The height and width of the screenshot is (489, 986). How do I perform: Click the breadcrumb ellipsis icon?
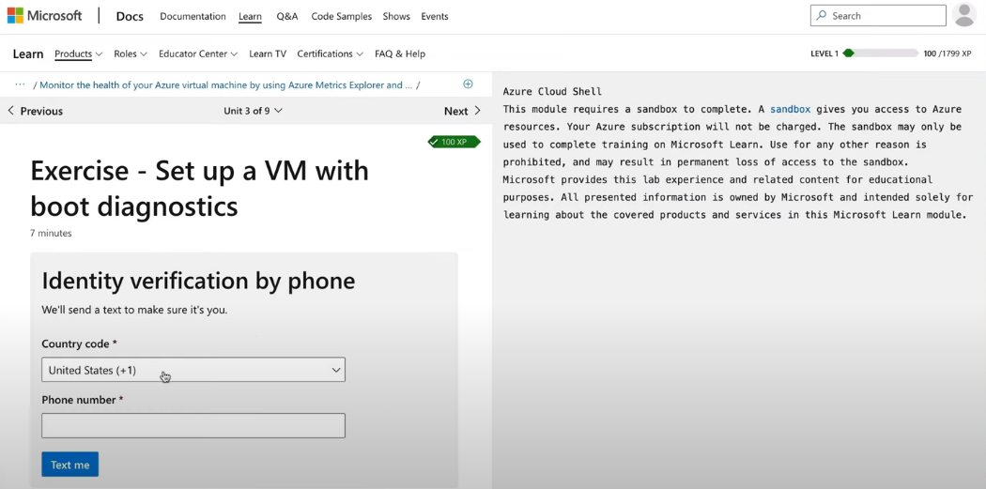click(20, 84)
